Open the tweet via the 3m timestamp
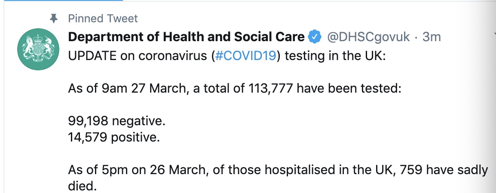The width and height of the screenshot is (496, 193). pyautogui.click(x=432, y=37)
